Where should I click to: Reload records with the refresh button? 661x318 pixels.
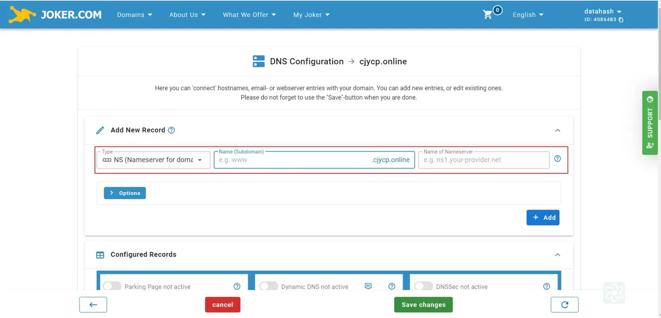pos(564,305)
